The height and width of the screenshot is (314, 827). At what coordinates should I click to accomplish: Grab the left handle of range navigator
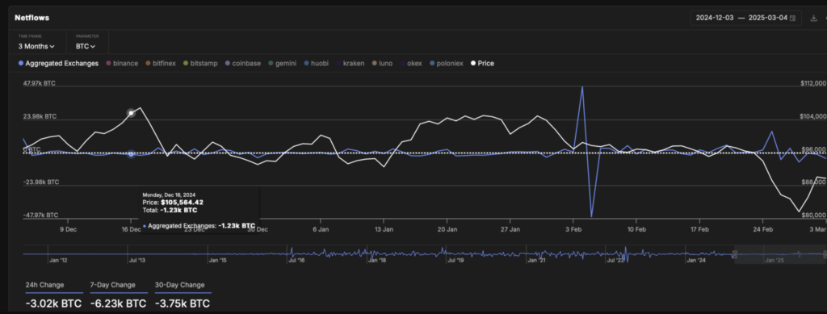734,254
